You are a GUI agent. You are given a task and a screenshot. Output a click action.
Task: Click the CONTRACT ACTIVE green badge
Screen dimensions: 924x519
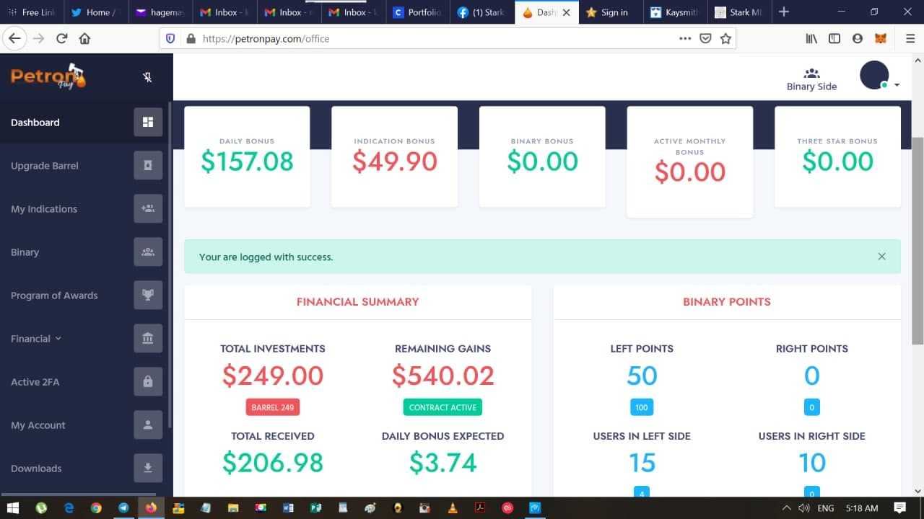click(x=443, y=407)
